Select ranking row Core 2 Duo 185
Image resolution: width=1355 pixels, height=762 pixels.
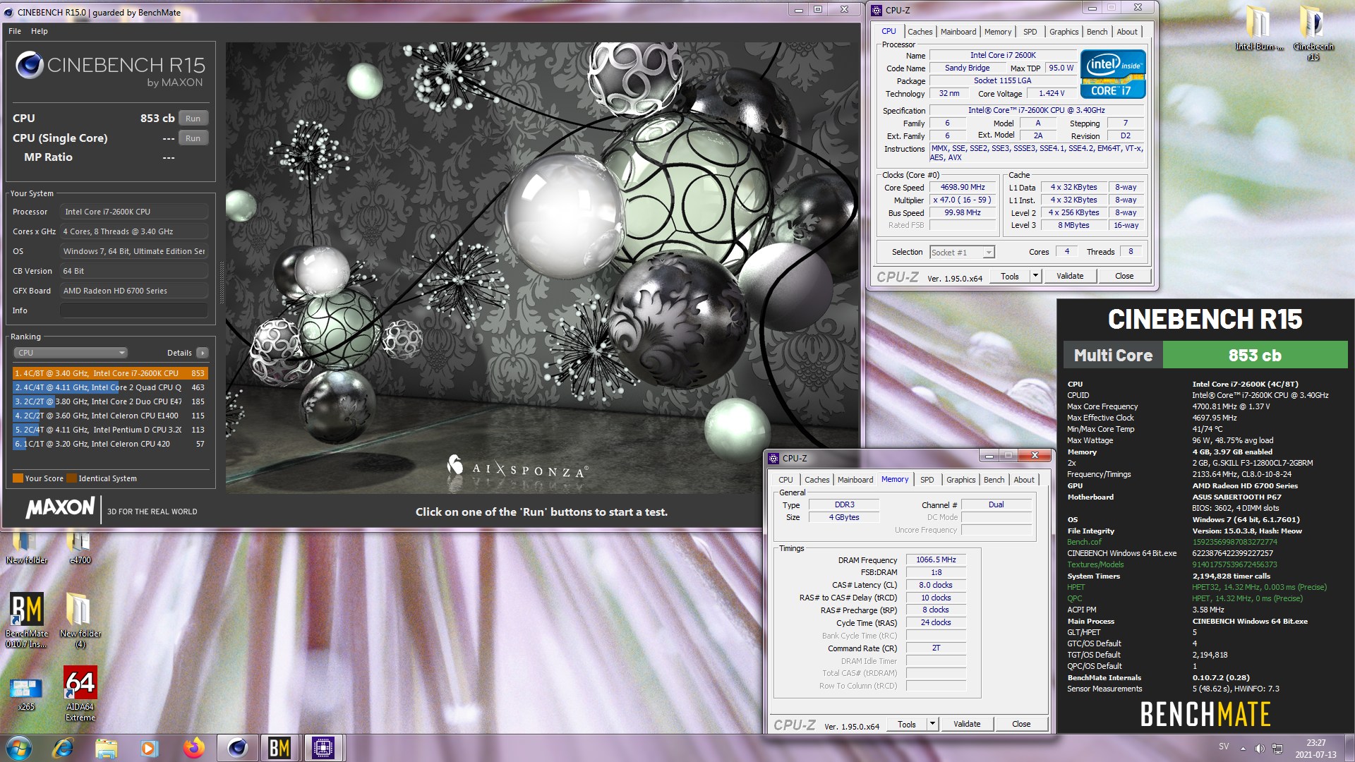(x=110, y=401)
